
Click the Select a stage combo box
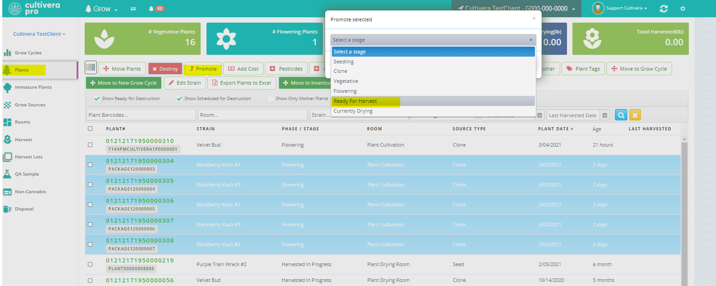click(x=433, y=40)
